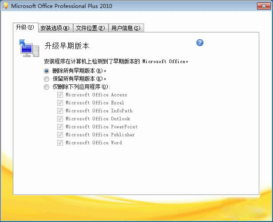This screenshot has width=273, height=222.
Task: Open the 用户信息 tab
Action: pyautogui.click(x=126, y=28)
